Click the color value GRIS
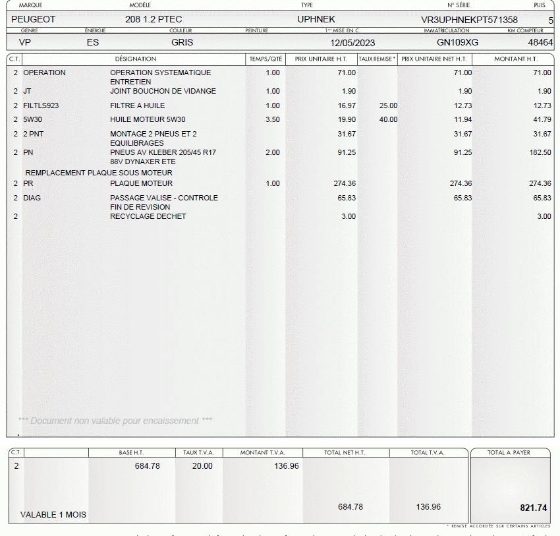560x536 pixels. pos(182,42)
